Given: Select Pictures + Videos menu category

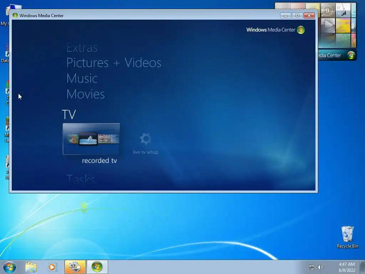Looking at the screenshot, I should [114, 63].
